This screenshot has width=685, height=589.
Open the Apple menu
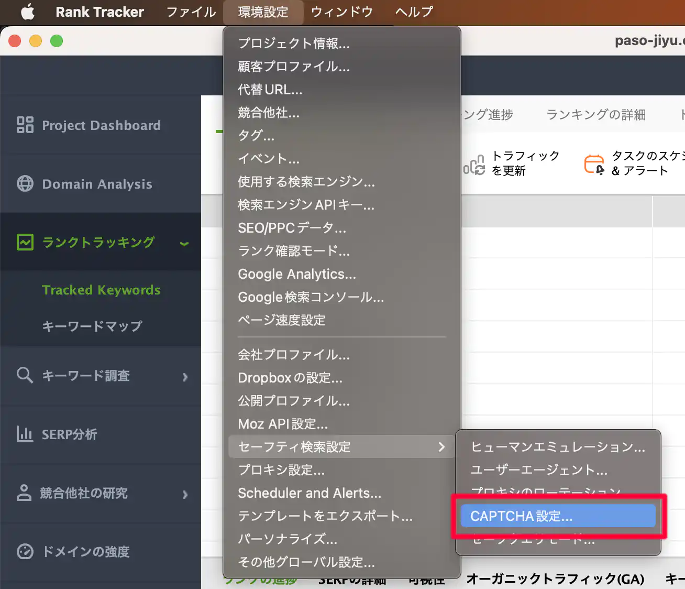click(x=27, y=12)
